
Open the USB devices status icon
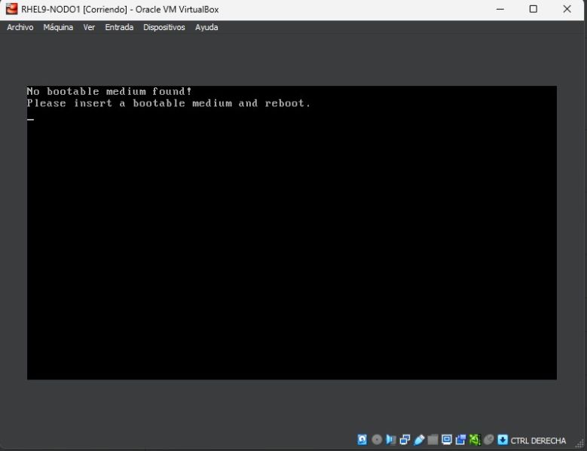click(419, 440)
